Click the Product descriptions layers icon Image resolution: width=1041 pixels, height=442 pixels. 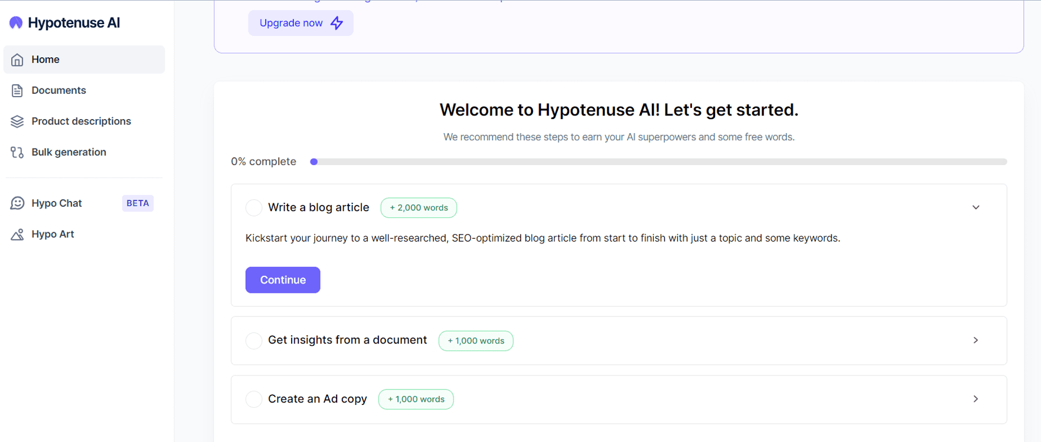(17, 121)
